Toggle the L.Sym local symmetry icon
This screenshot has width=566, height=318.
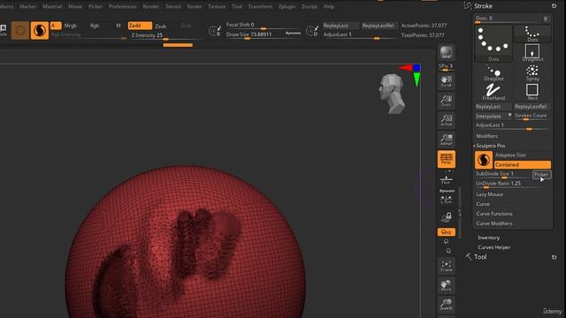click(x=447, y=200)
